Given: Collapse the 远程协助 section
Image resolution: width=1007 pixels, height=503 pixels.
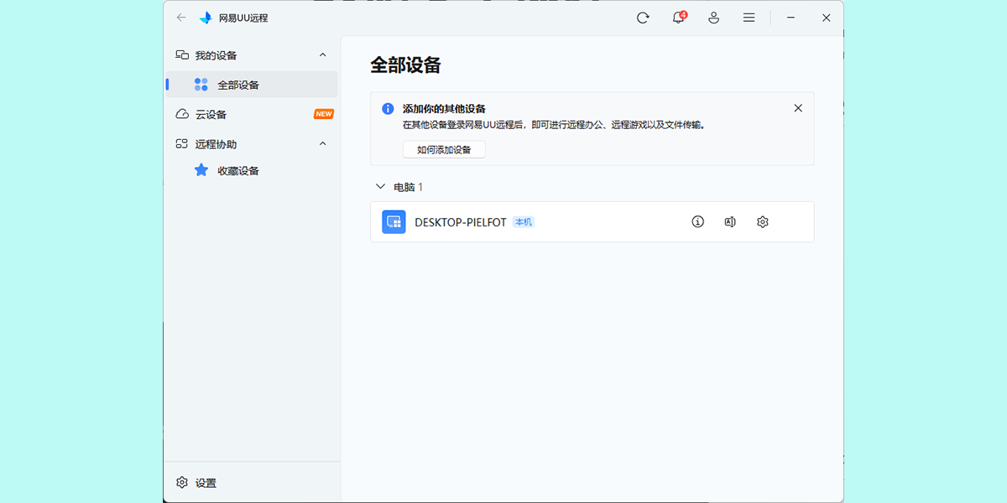Looking at the screenshot, I should (322, 143).
